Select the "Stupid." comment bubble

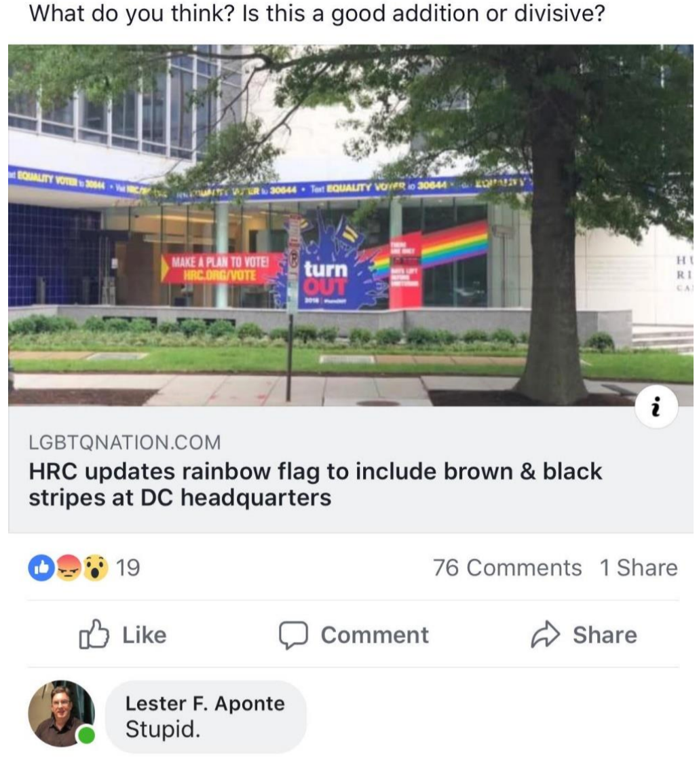[206, 716]
